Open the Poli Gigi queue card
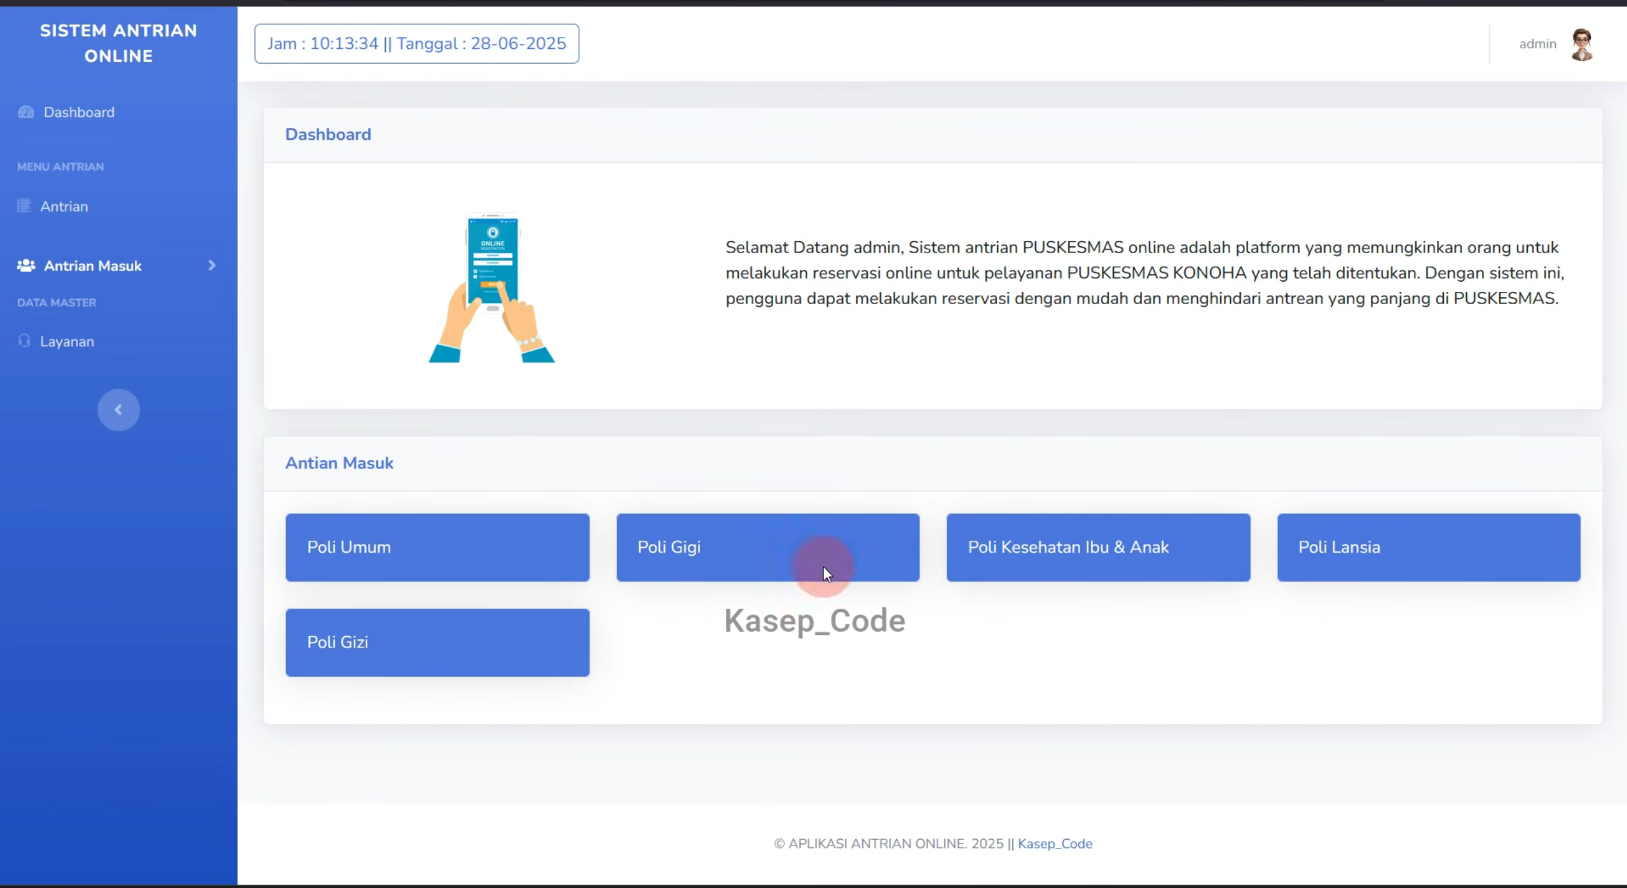Image resolution: width=1627 pixels, height=888 pixels. coord(767,547)
